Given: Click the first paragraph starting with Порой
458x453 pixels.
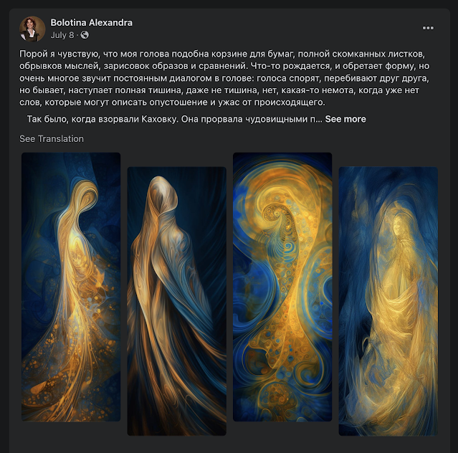Looking at the screenshot, I should coord(224,78).
